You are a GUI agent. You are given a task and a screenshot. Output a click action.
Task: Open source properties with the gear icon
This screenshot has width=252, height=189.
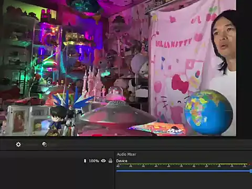click(x=18, y=144)
